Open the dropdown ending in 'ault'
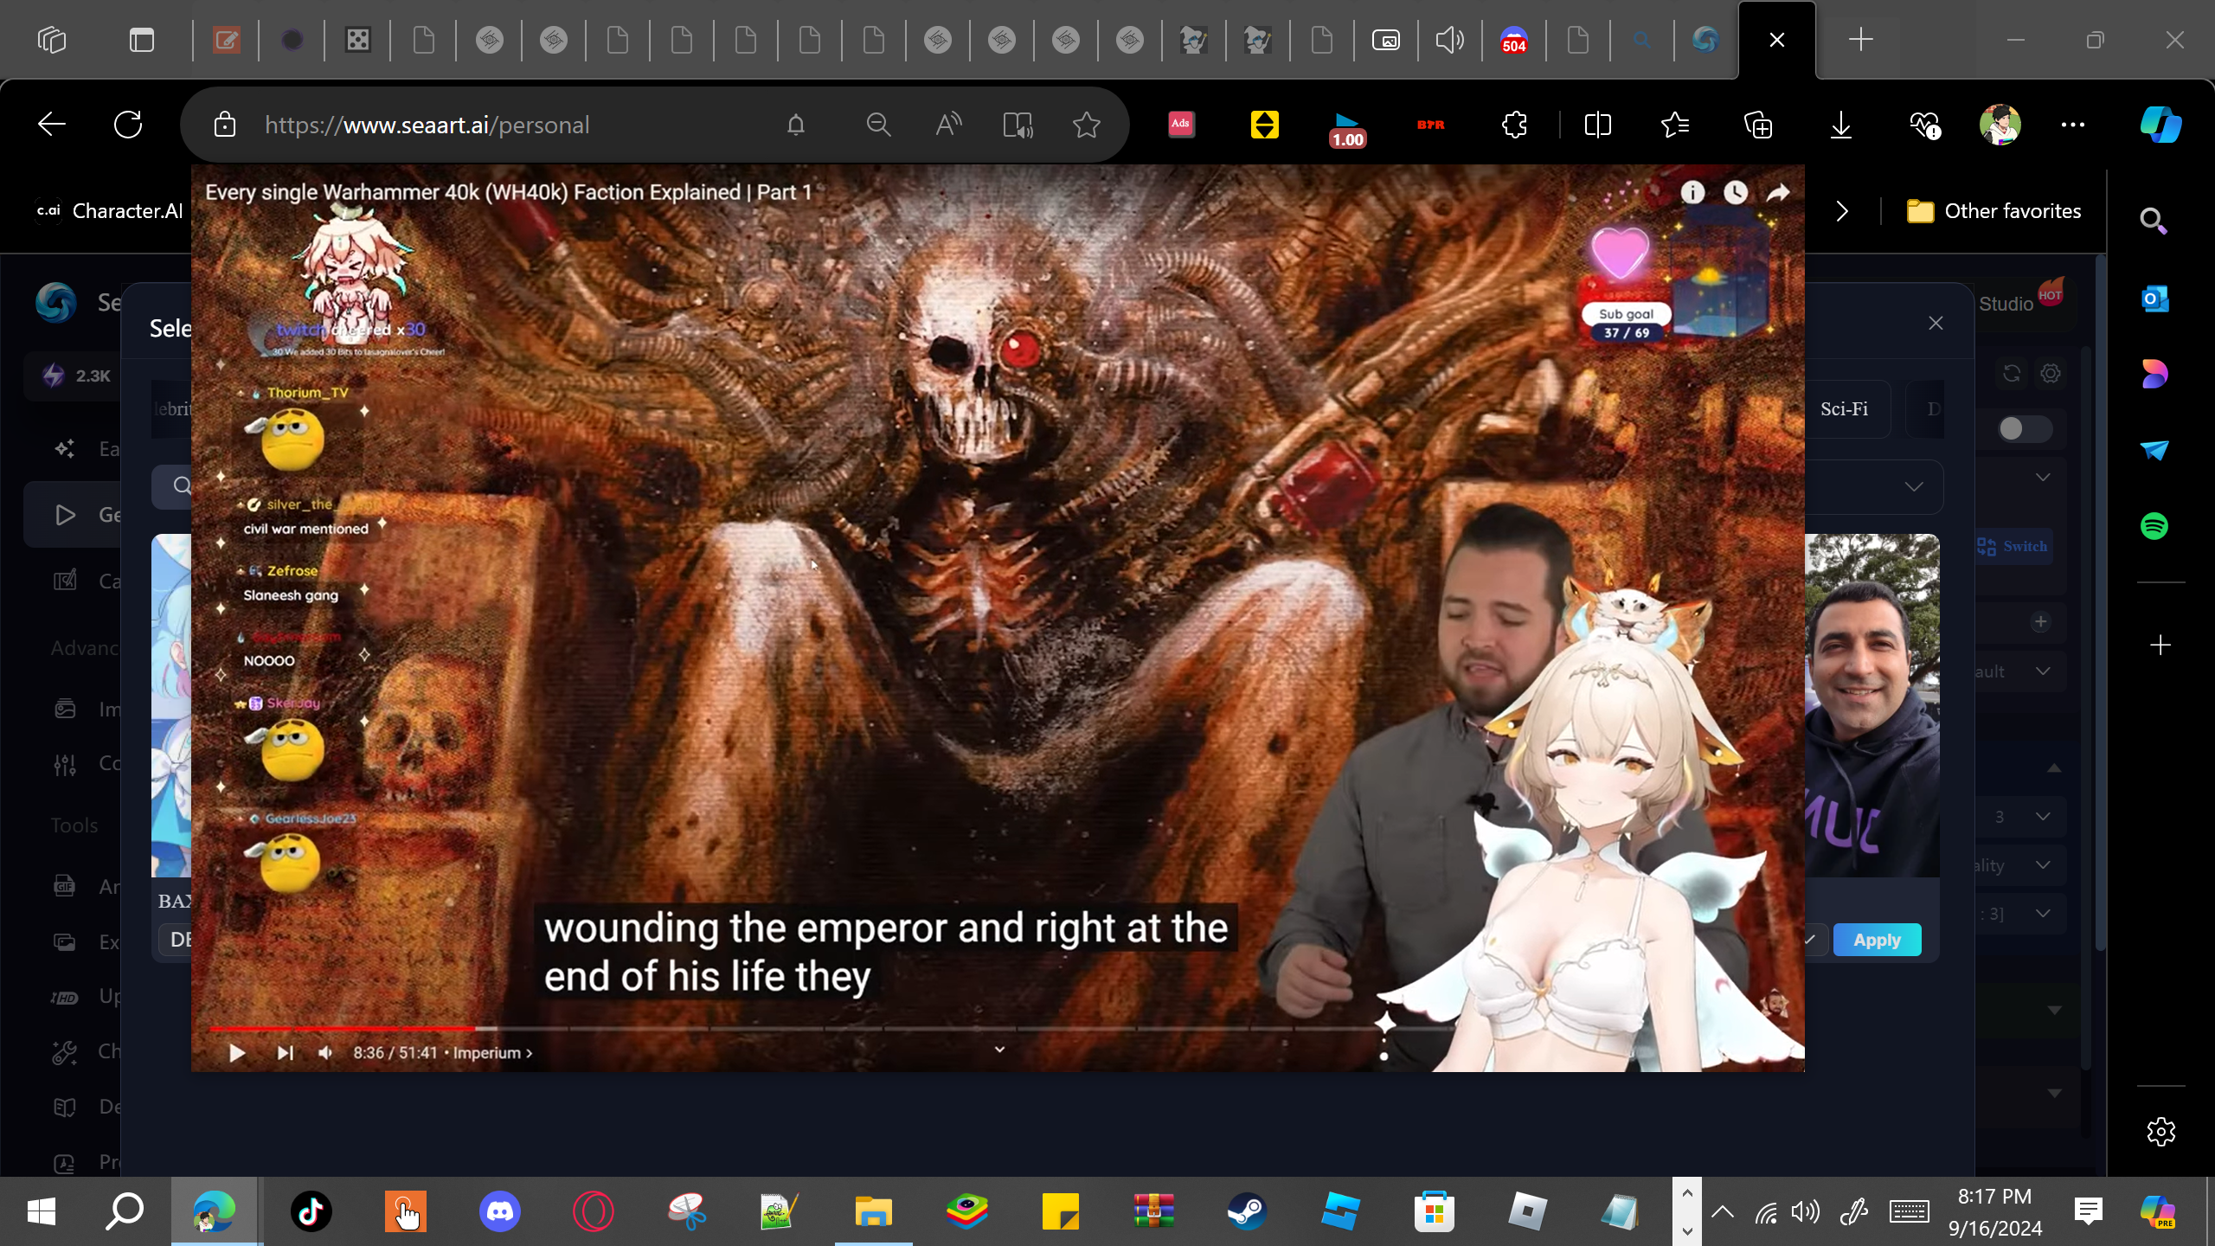Image resolution: width=2215 pixels, height=1246 pixels. pos(2020,671)
